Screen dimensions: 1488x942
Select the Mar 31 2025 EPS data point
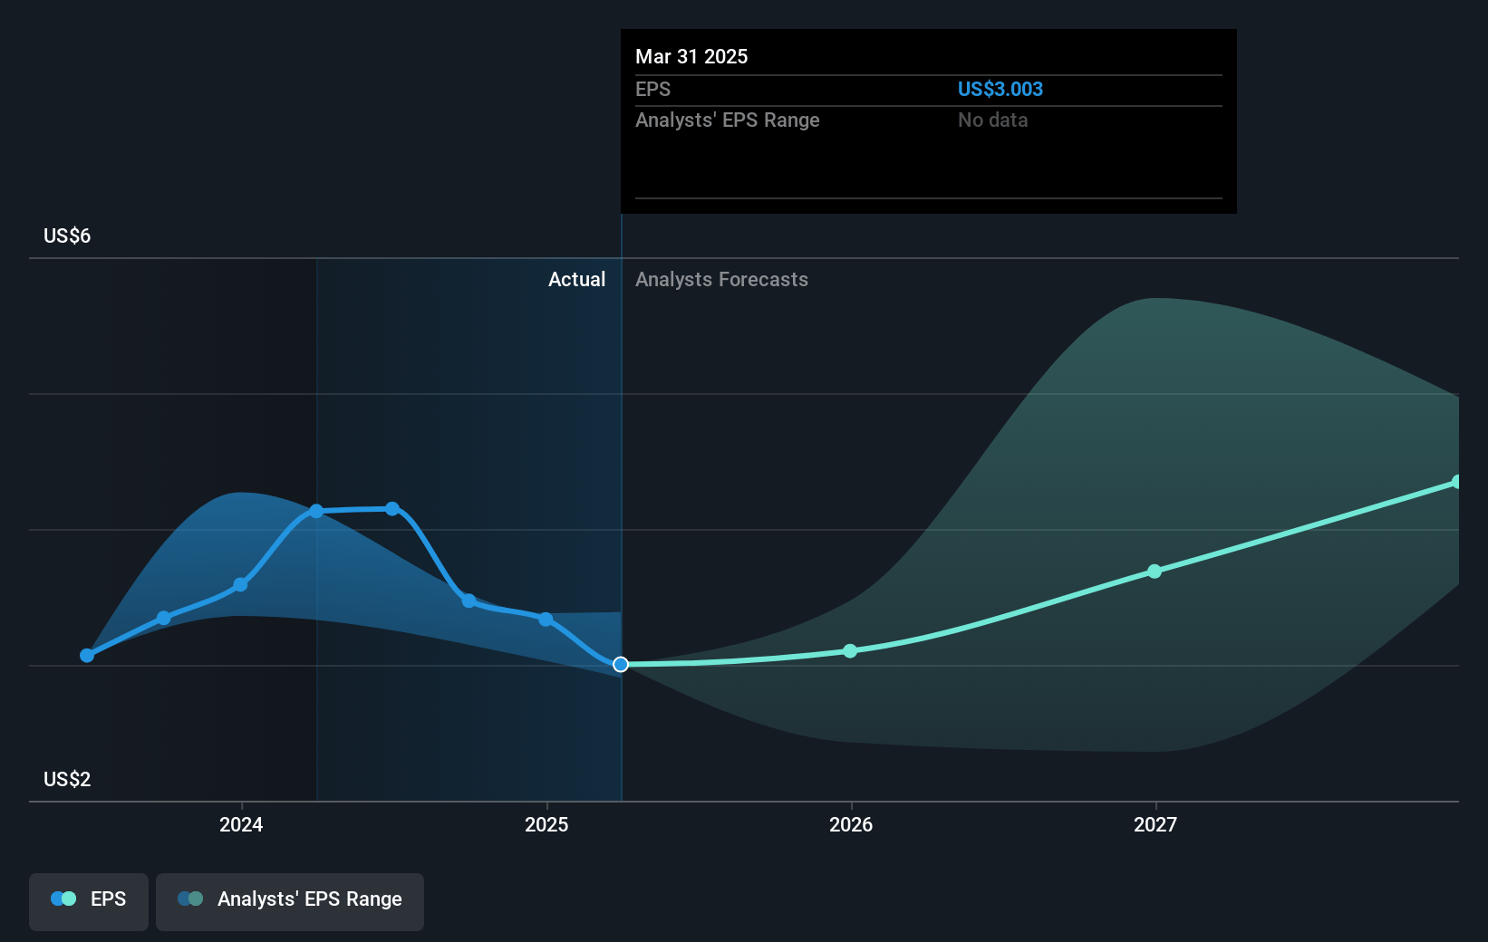point(621,665)
